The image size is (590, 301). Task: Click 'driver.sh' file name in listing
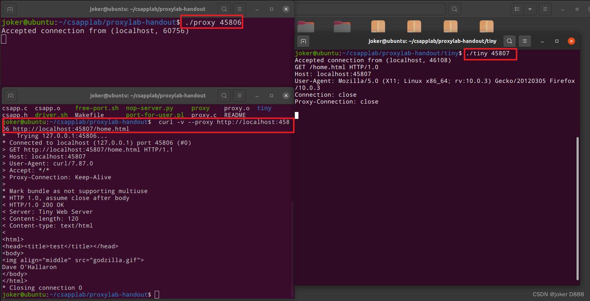pos(51,115)
